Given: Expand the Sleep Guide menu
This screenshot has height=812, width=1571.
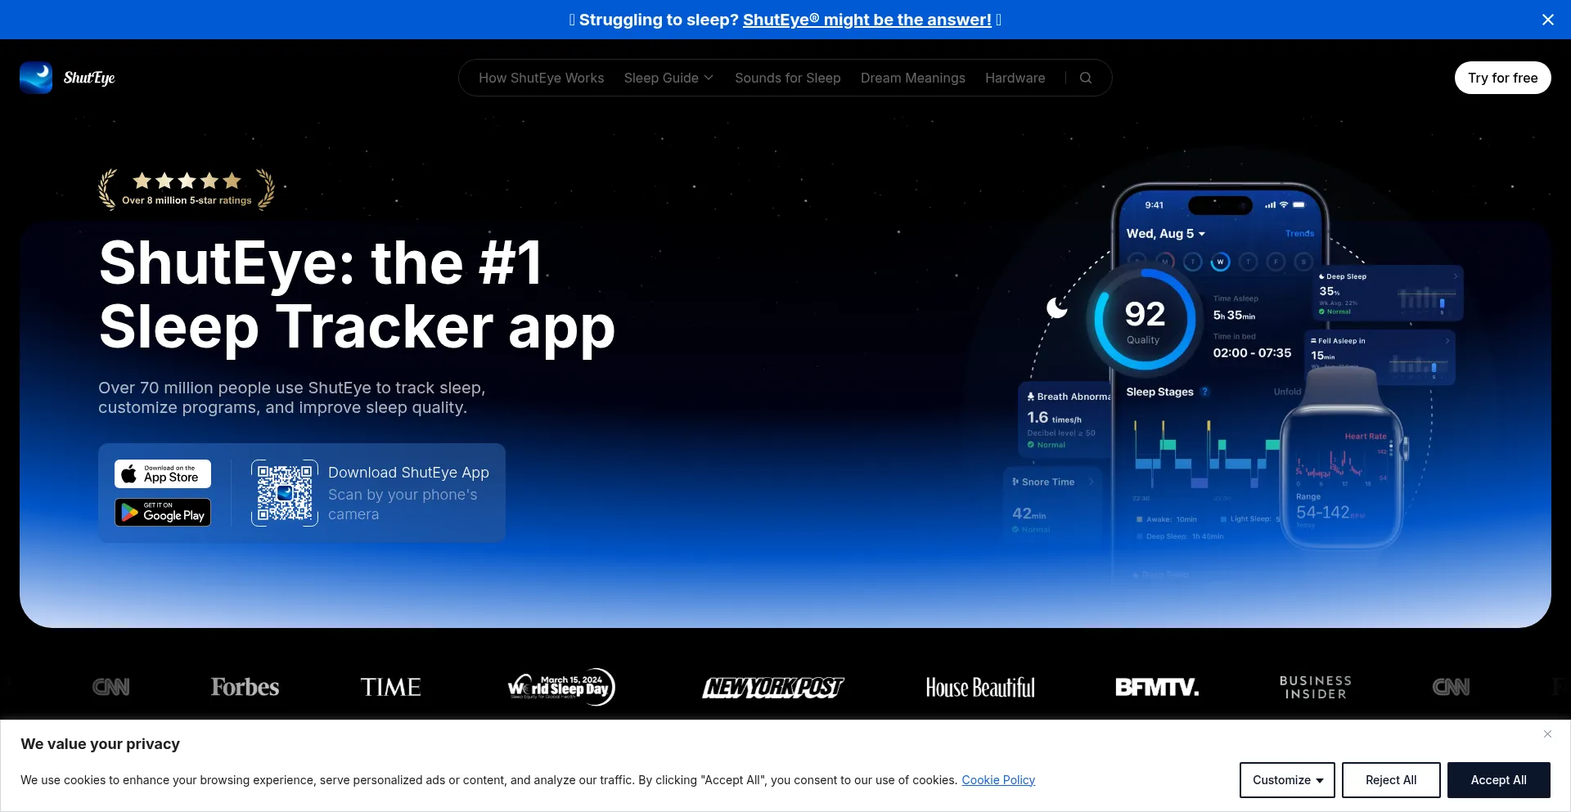Looking at the screenshot, I should pyautogui.click(x=668, y=78).
